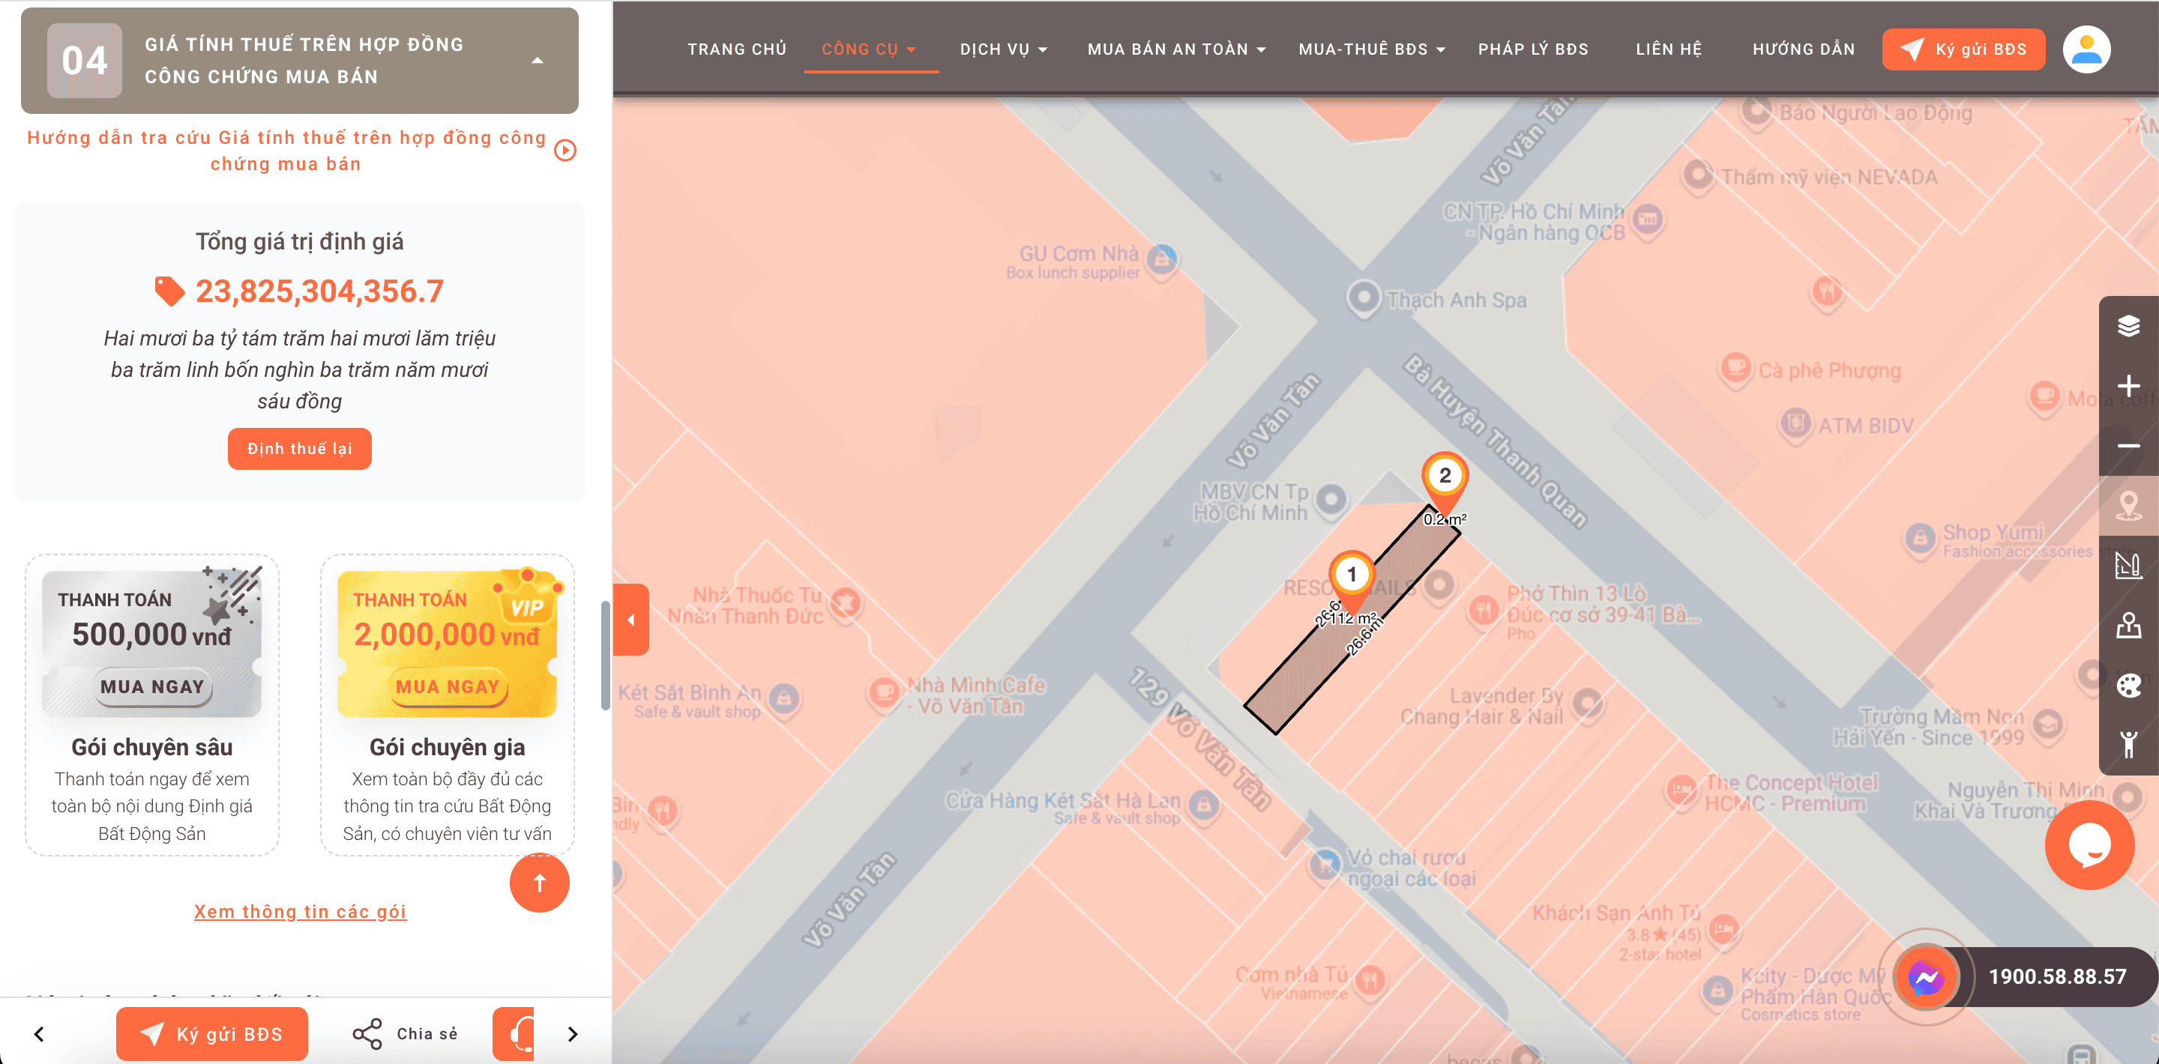Click the Định thuế lại button
The width and height of the screenshot is (2159, 1064).
pos(299,449)
